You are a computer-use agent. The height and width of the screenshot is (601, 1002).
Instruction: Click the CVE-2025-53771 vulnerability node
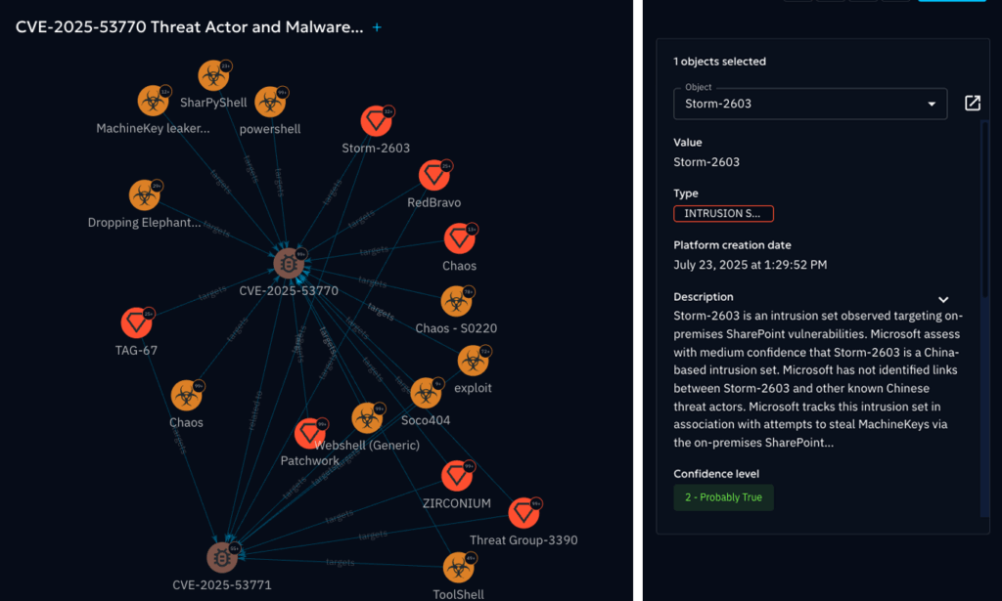[x=221, y=557]
